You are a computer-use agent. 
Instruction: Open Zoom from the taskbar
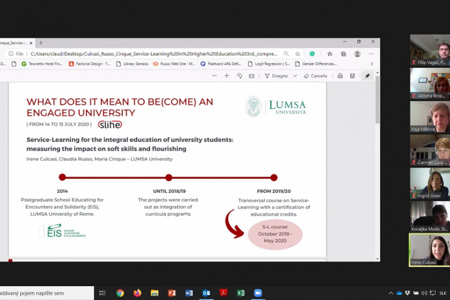pyautogui.click(x=258, y=293)
